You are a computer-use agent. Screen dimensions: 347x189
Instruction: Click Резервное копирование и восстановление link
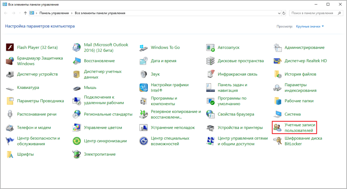pos(176,114)
